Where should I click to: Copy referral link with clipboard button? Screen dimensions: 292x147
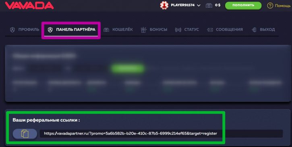click(x=25, y=134)
